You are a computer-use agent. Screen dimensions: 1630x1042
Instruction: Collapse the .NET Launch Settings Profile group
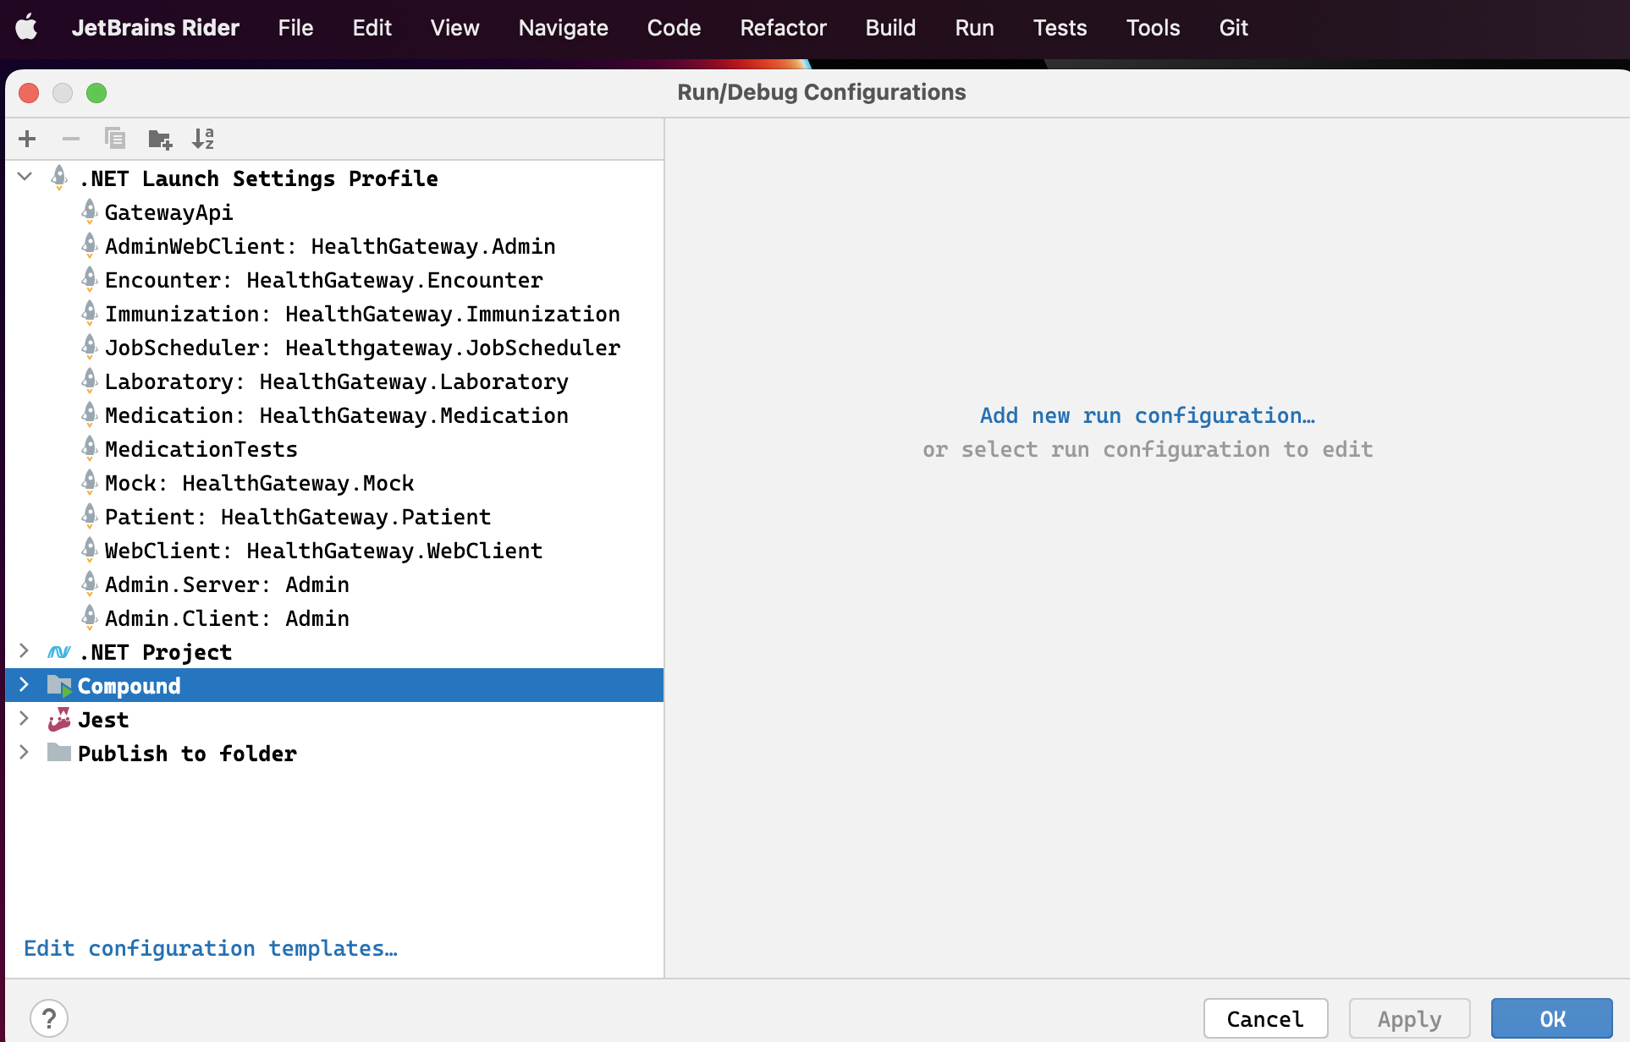(x=25, y=177)
